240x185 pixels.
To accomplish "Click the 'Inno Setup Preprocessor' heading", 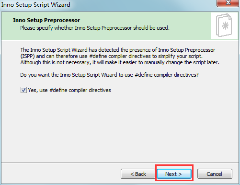I will pos(46,20).
